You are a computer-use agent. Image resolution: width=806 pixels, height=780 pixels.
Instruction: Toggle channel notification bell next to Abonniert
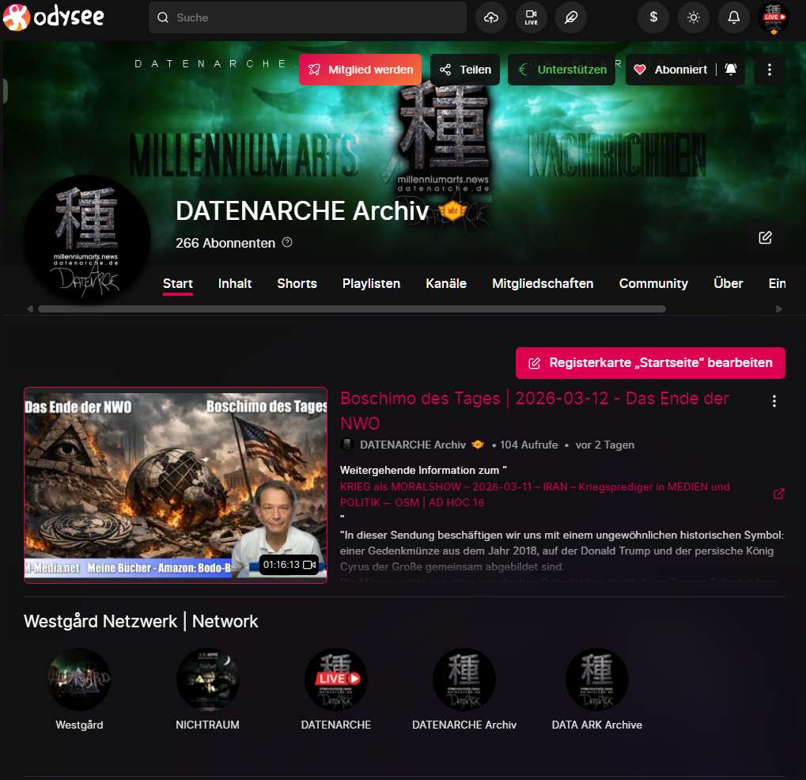click(x=730, y=70)
